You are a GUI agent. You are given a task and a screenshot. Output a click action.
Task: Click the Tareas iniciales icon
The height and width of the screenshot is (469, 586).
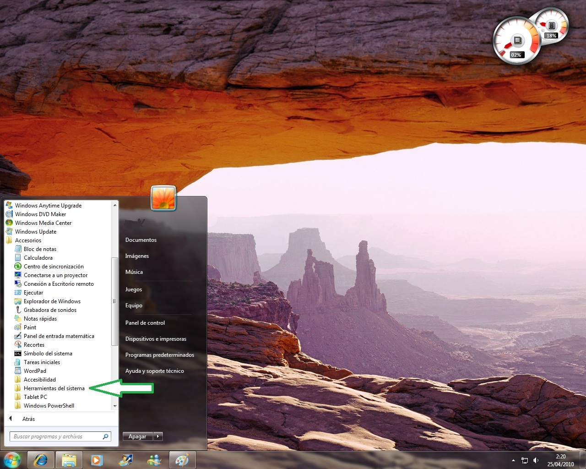click(x=18, y=362)
